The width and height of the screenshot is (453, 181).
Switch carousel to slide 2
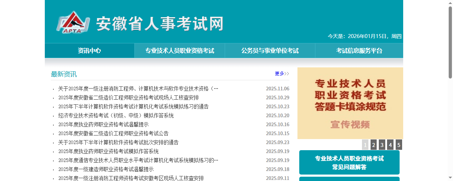[x=373, y=145]
